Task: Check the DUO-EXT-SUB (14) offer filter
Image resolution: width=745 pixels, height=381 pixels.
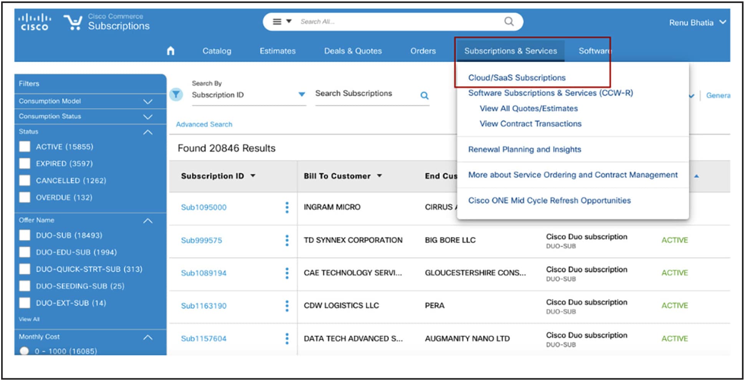Action: [25, 303]
